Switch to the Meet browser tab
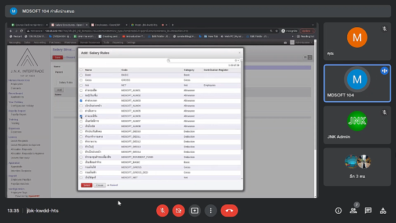The width and height of the screenshot is (396, 223). (149, 25)
